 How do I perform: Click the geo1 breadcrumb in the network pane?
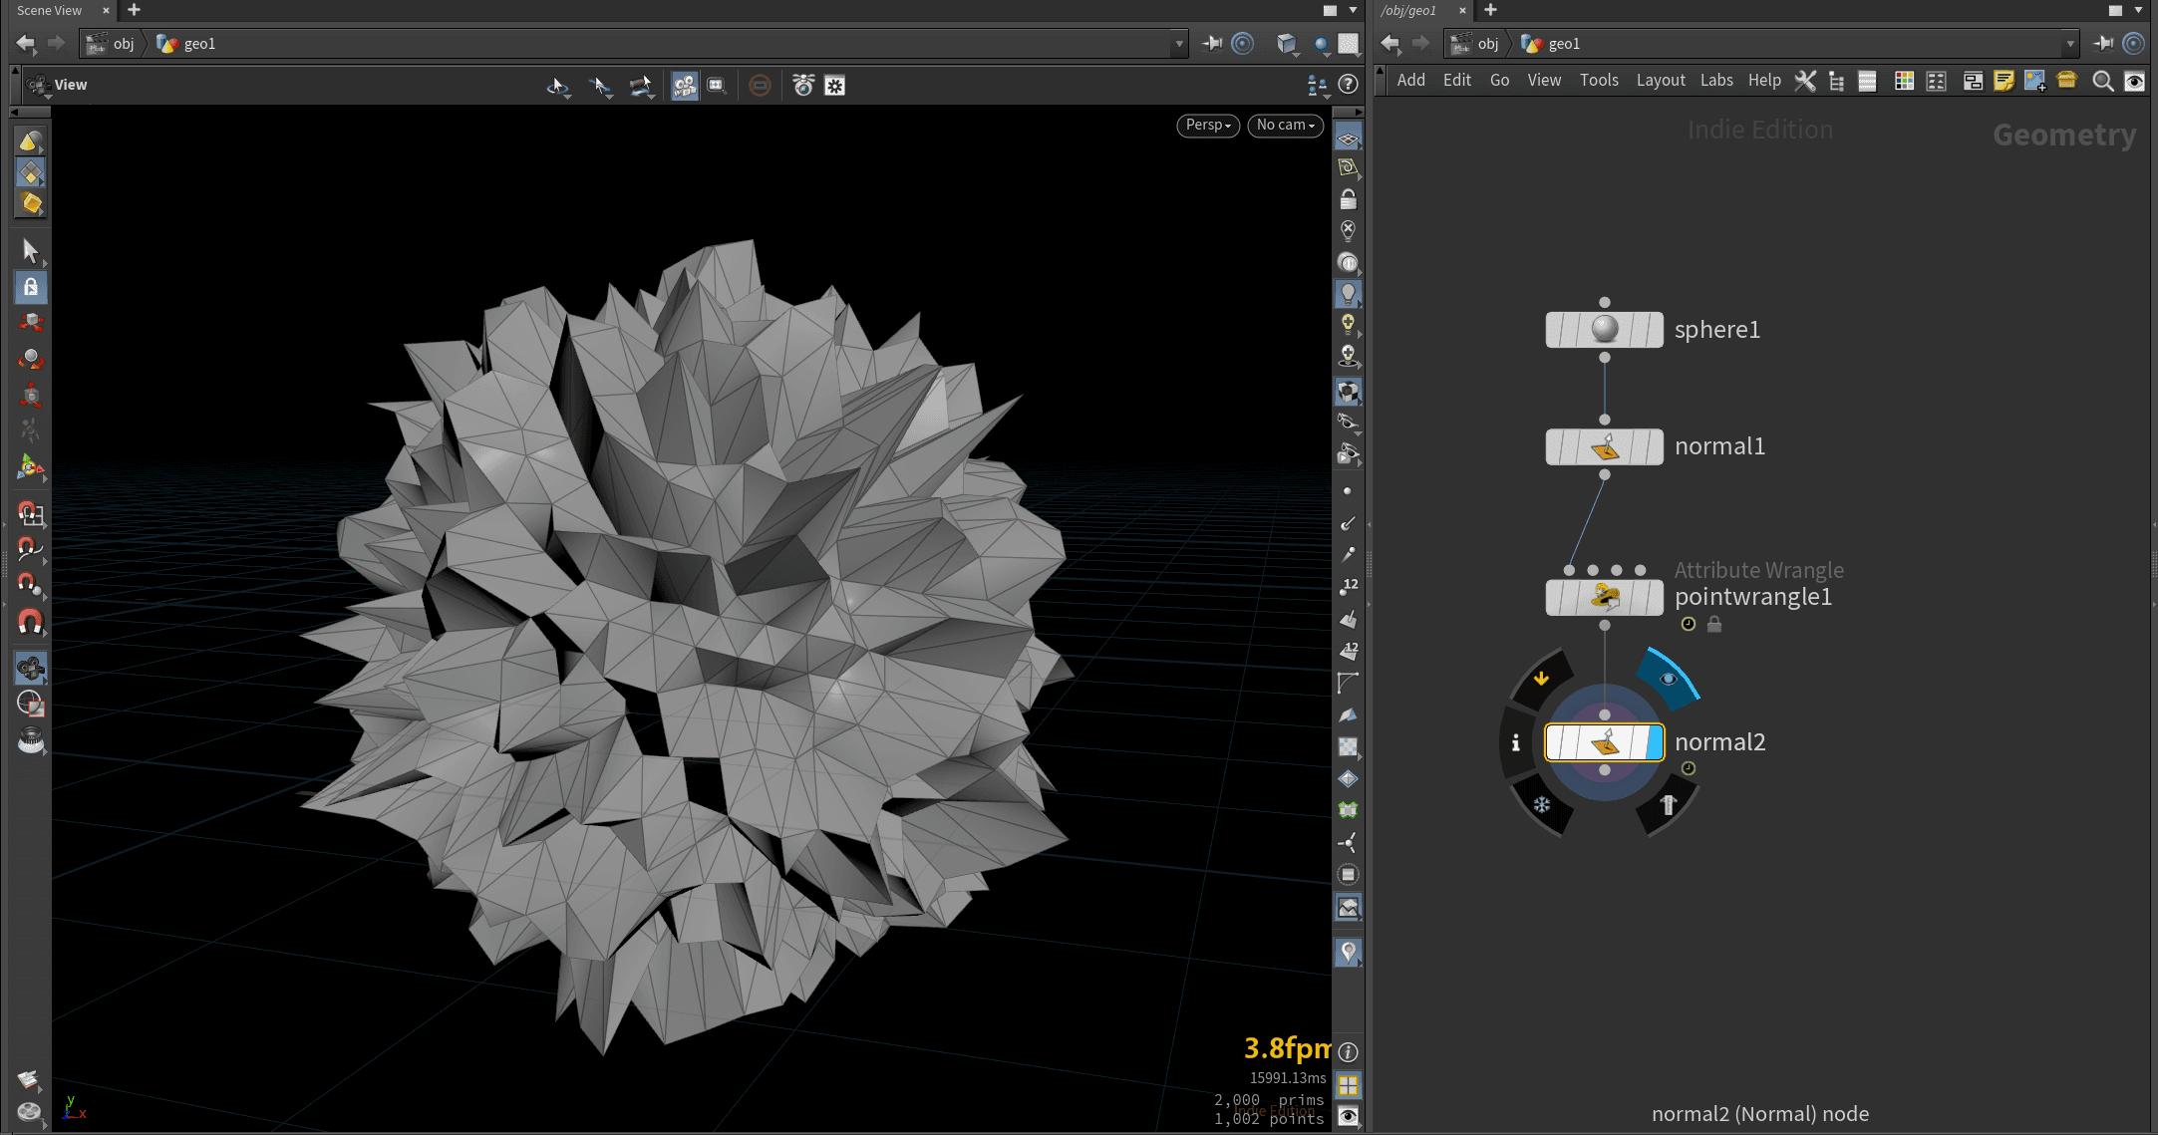[1563, 44]
